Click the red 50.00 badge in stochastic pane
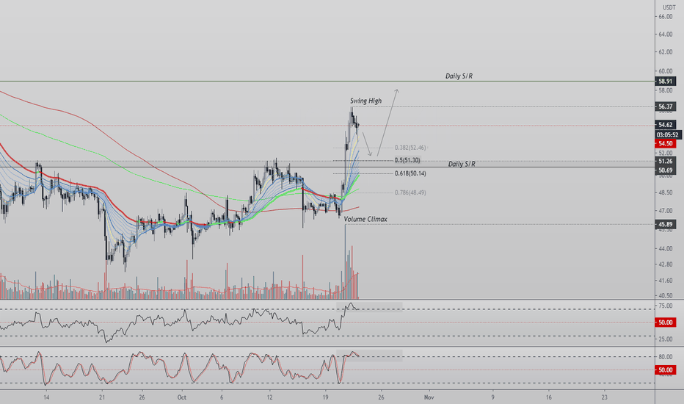Image resolution: width=684 pixels, height=404 pixels. tap(665, 370)
